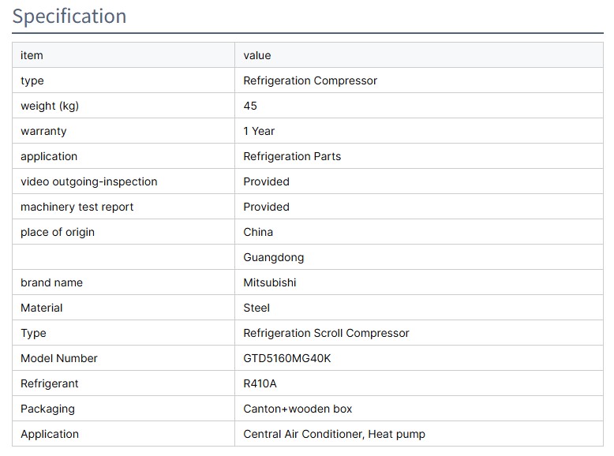Select the 'Guangdong' cell
The width and height of the screenshot is (614, 456).
[274, 257]
